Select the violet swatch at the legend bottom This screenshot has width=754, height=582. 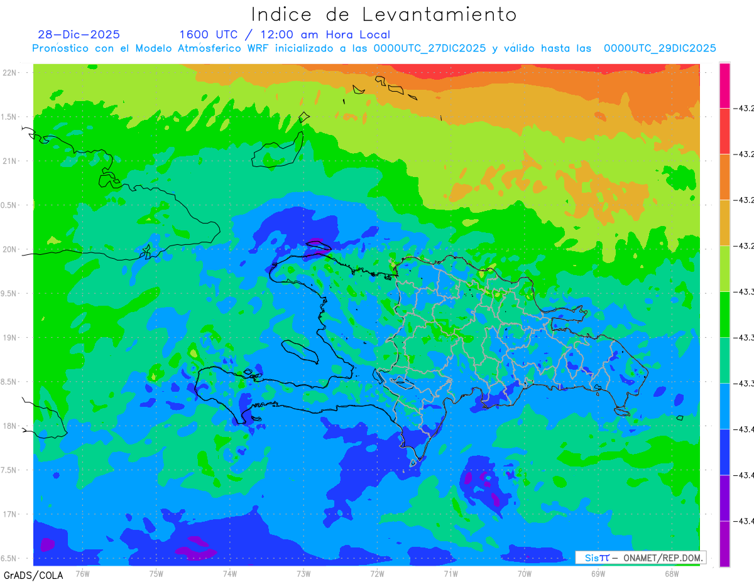[x=724, y=544]
